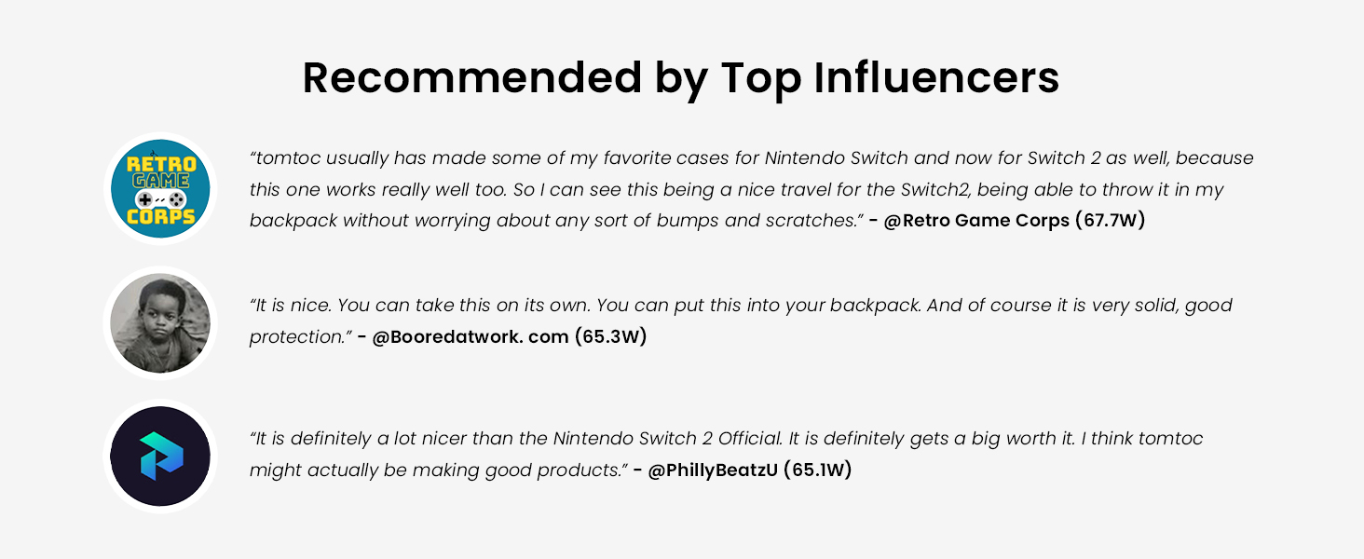Click the yellow CORPS word in logo
The width and height of the screenshot is (1364, 559).
[x=160, y=219]
